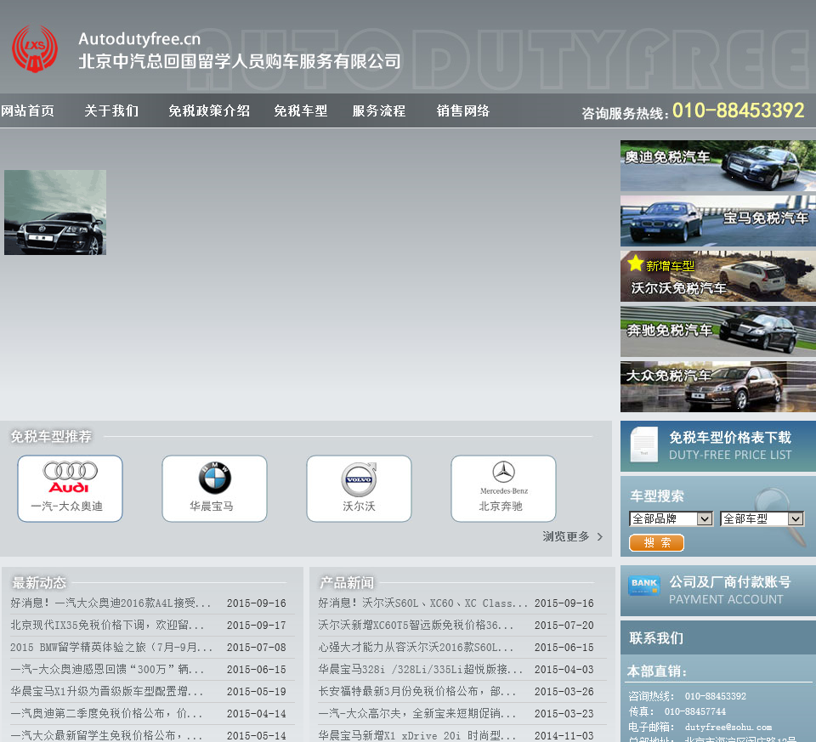Viewport: 816px width, 742px height.
Task: Click the Volkswagen car slideshow thumbnail
Action: coord(55,212)
